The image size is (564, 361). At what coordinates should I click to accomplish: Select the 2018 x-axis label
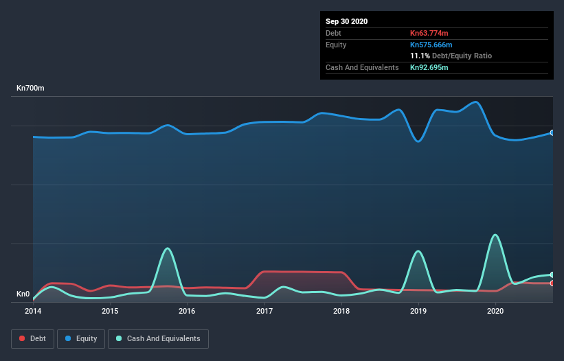click(x=341, y=311)
